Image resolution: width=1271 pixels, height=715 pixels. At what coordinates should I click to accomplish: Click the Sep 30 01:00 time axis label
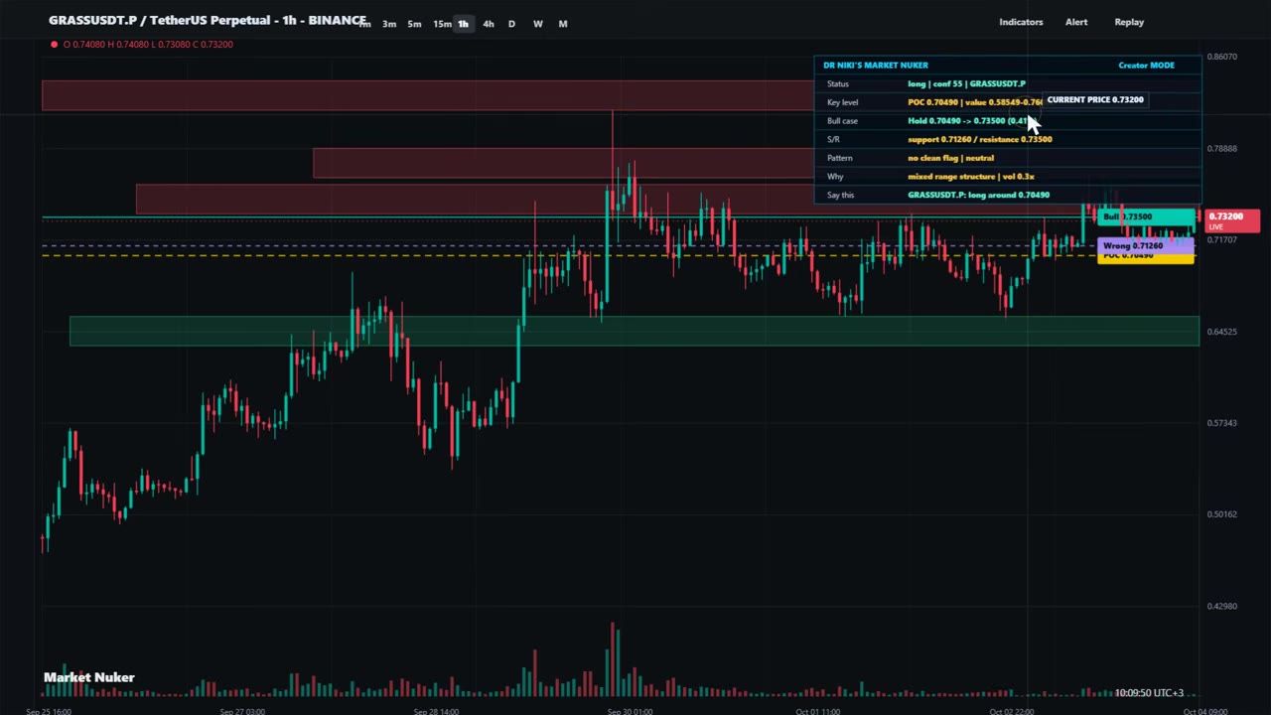coord(630,711)
